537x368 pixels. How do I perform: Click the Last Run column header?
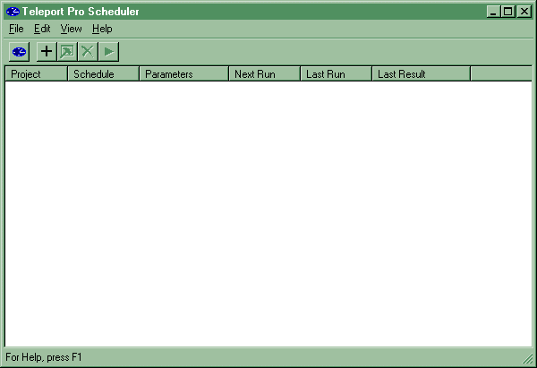pyautogui.click(x=336, y=74)
